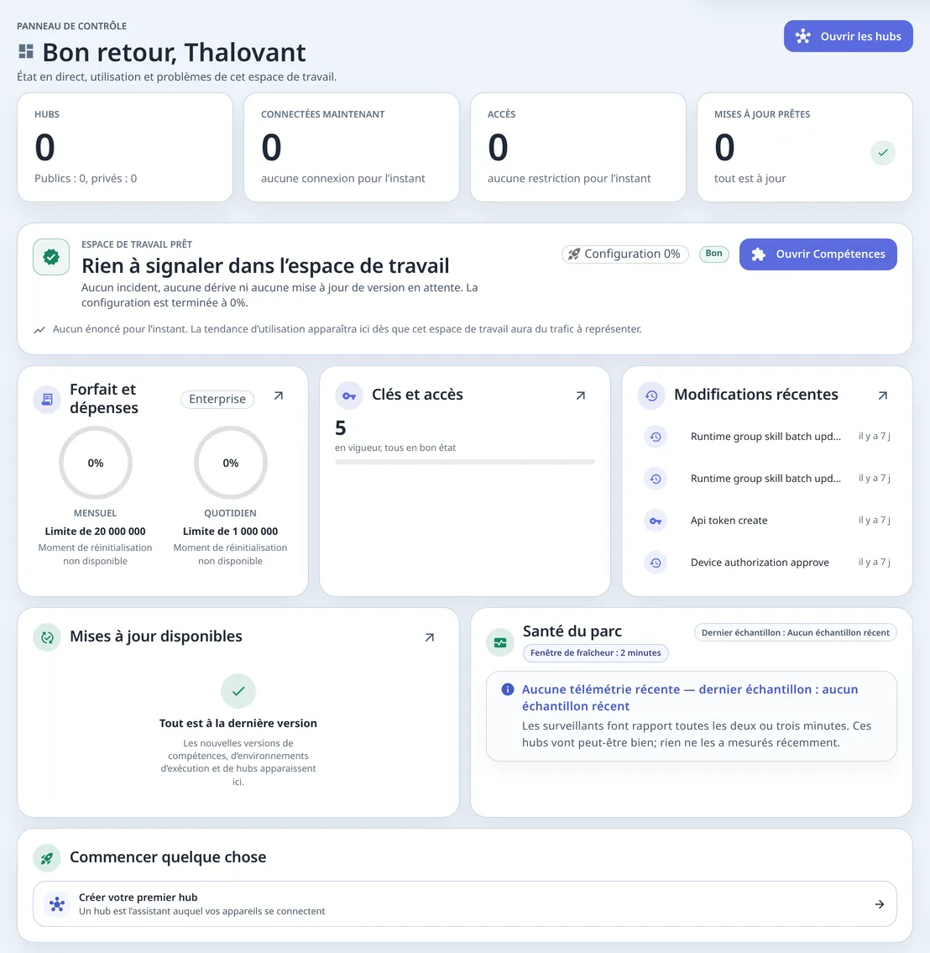Click the daily 0% usage ring
Image resolution: width=930 pixels, height=953 pixels.
point(230,463)
